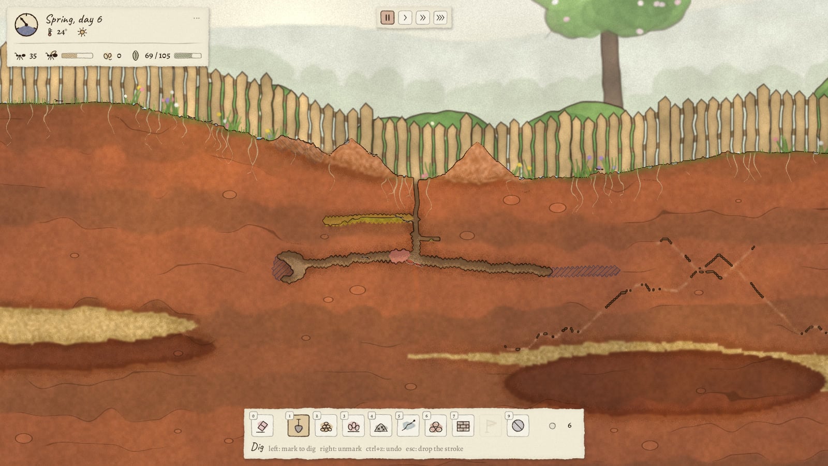Select the path drawing tool

tap(408, 426)
